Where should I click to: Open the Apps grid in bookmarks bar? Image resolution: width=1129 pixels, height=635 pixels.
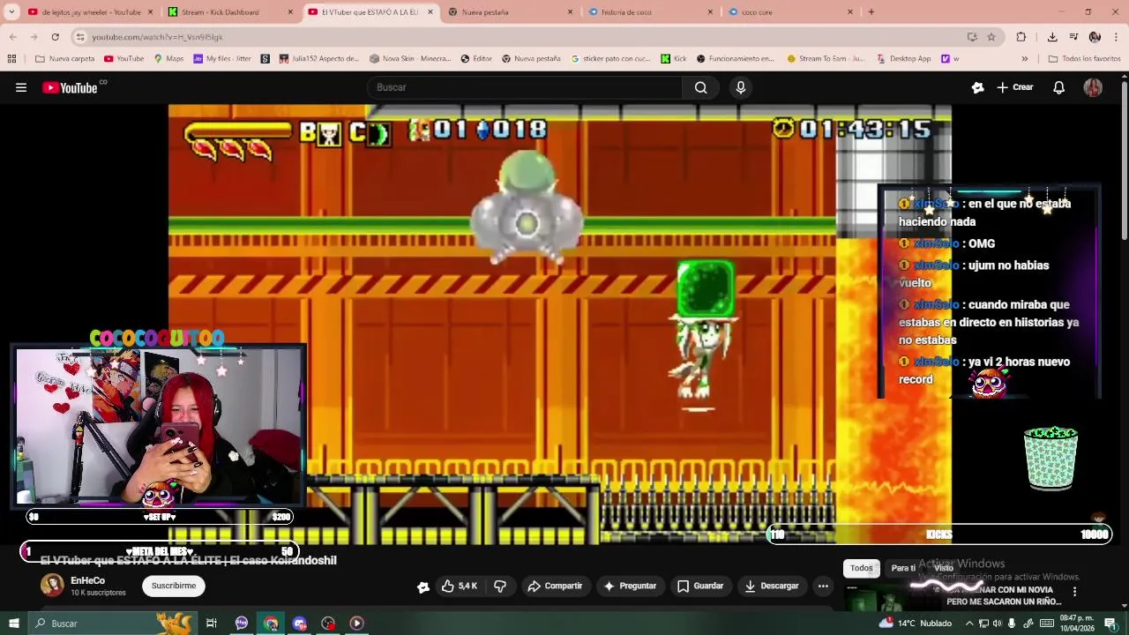click(11, 59)
